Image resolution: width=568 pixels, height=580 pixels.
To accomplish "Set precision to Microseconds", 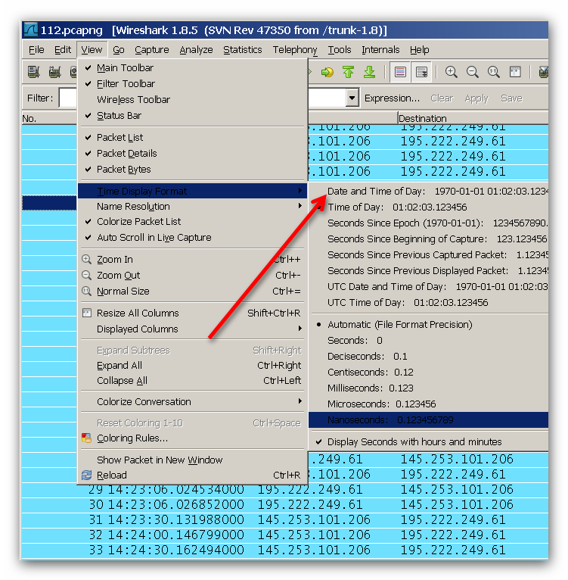I will coord(429,404).
